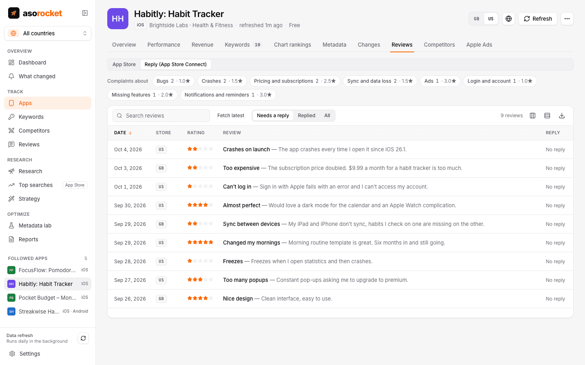The image size is (585, 365).
Task: Open Settings
Action: (48, 354)
